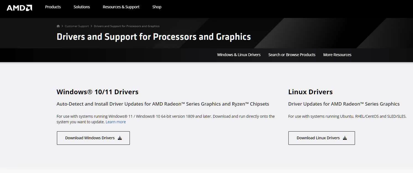This screenshot has width=413, height=173.
Task: Select the Search or Browse Products tab
Action: (292, 55)
